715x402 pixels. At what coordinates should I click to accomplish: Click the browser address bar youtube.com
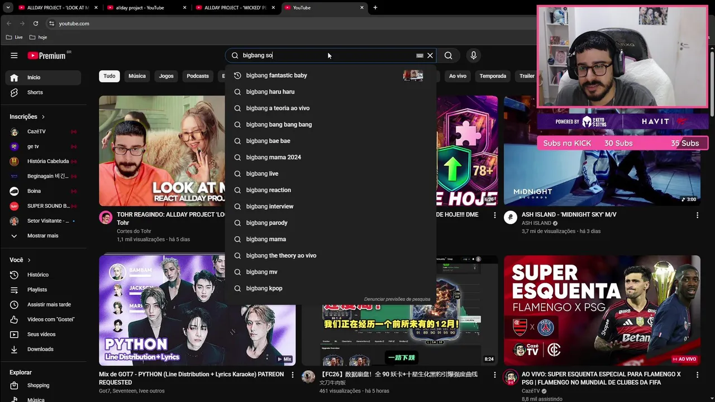click(x=74, y=23)
